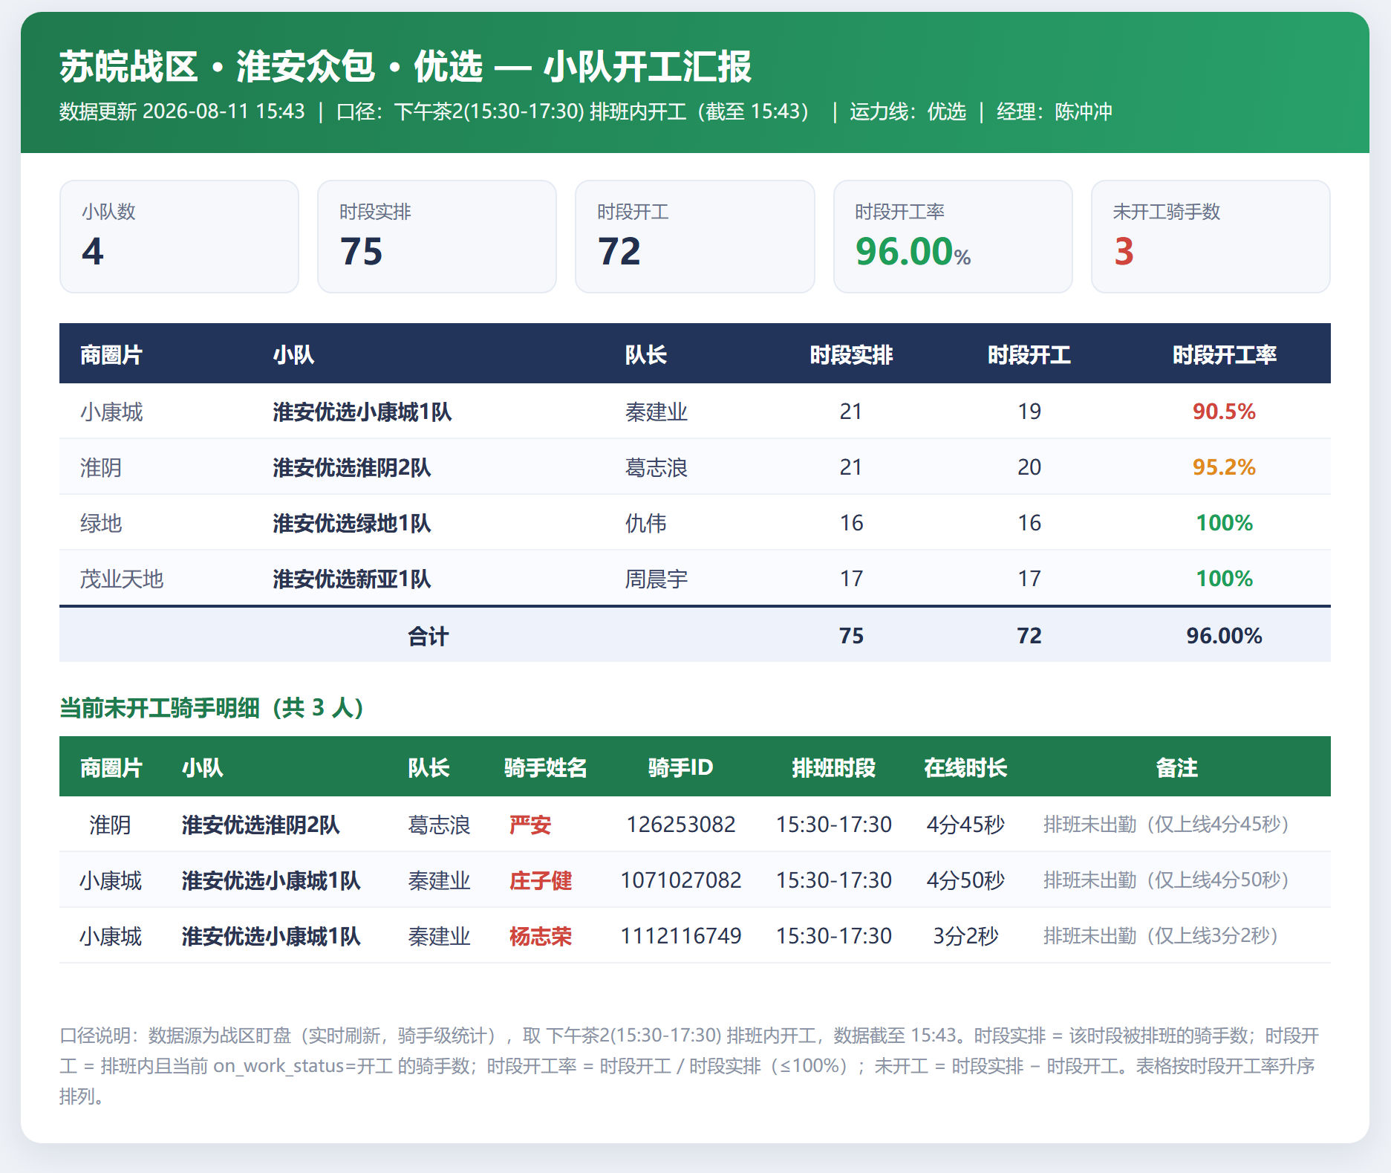Image resolution: width=1391 pixels, height=1173 pixels.
Task: Select the 时段实排 summary card showing 75
Action: tap(437, 236)
